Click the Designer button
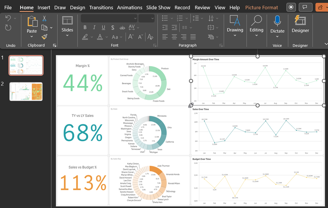 300,24
